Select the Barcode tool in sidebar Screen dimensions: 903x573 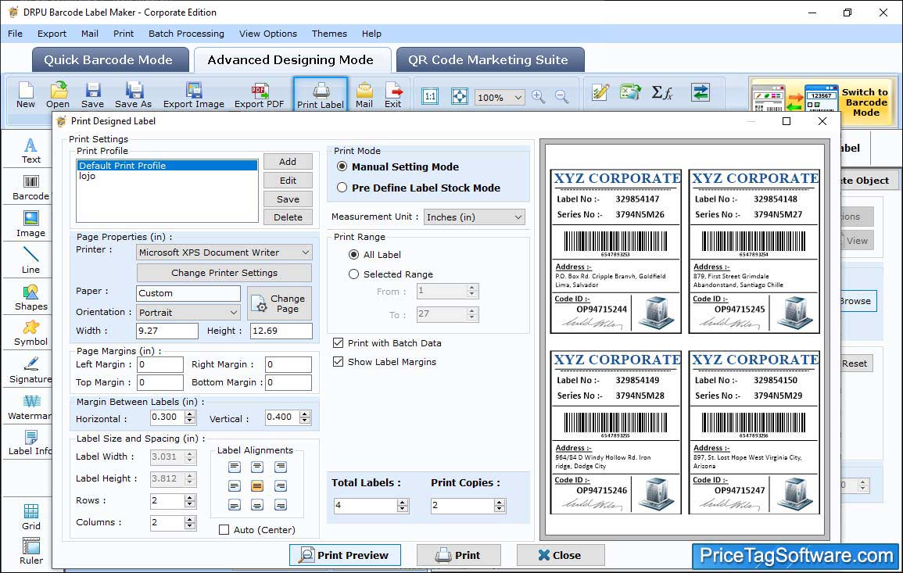point(30,188)
